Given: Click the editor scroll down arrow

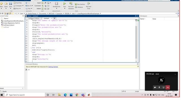Looking at the screenshot, I should point(136,61).
